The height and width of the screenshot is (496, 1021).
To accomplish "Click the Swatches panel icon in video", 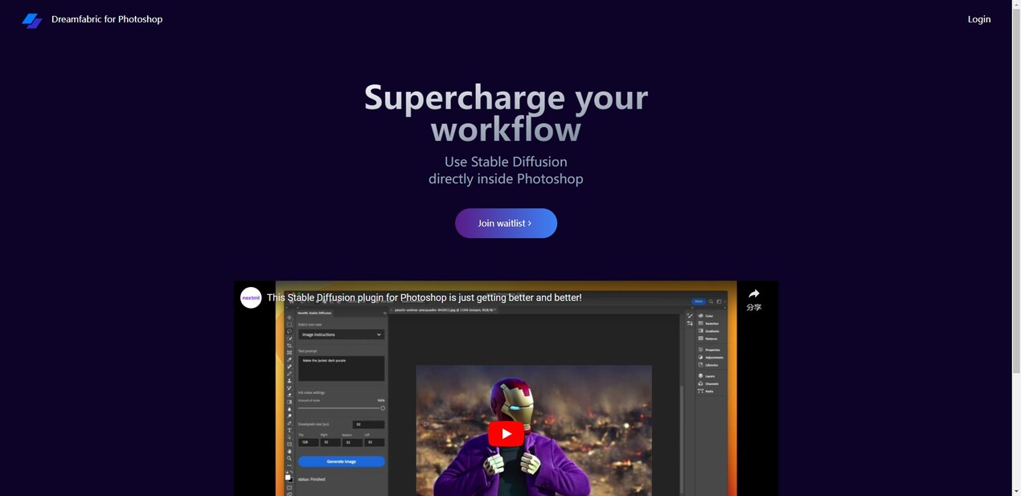I will (x=701, y=323).
